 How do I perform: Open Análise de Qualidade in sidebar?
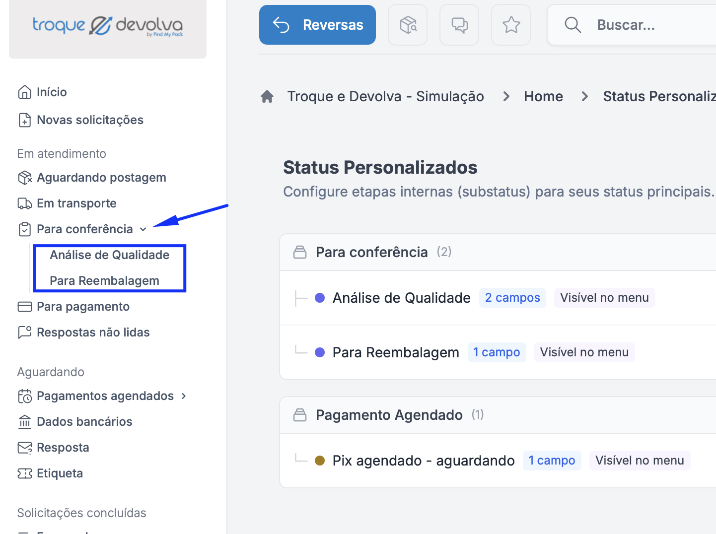tap(109, 255)
